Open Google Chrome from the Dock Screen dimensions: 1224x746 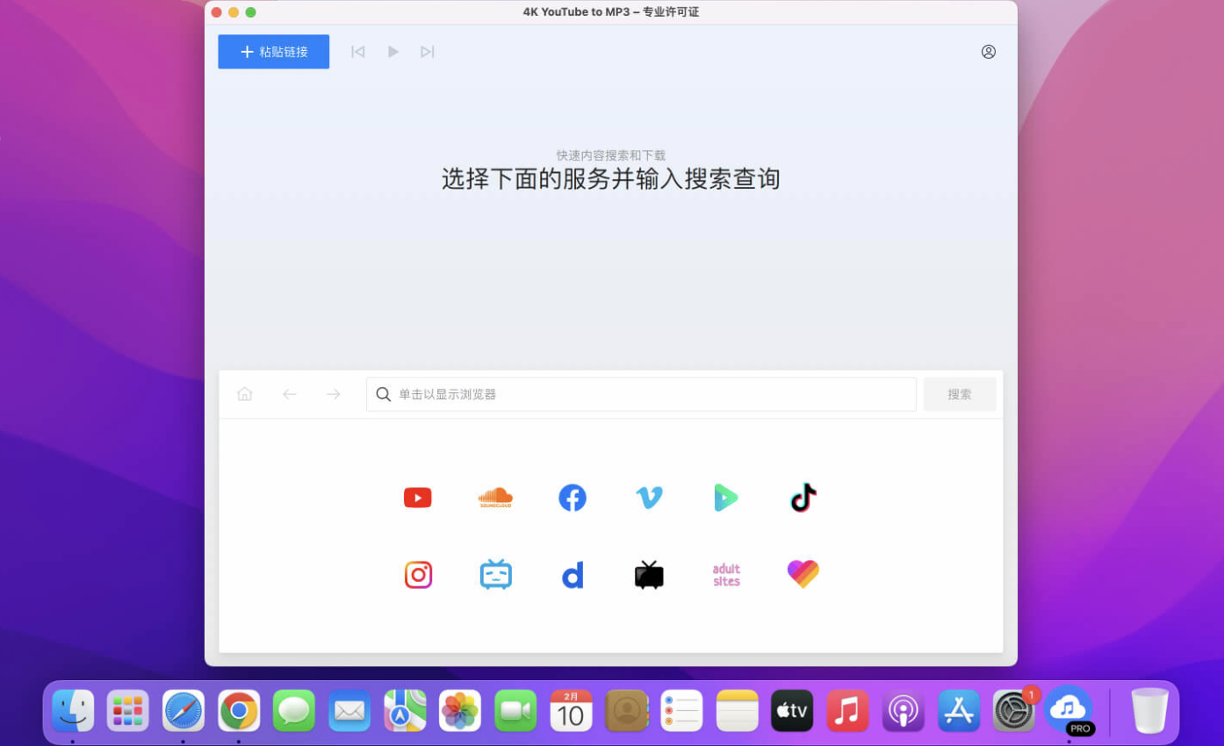tap(239, 710)
